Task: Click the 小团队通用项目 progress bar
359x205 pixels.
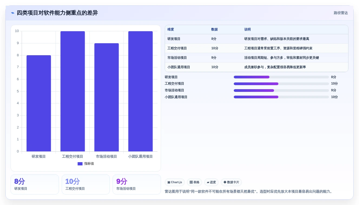Action: coord(281,97)
